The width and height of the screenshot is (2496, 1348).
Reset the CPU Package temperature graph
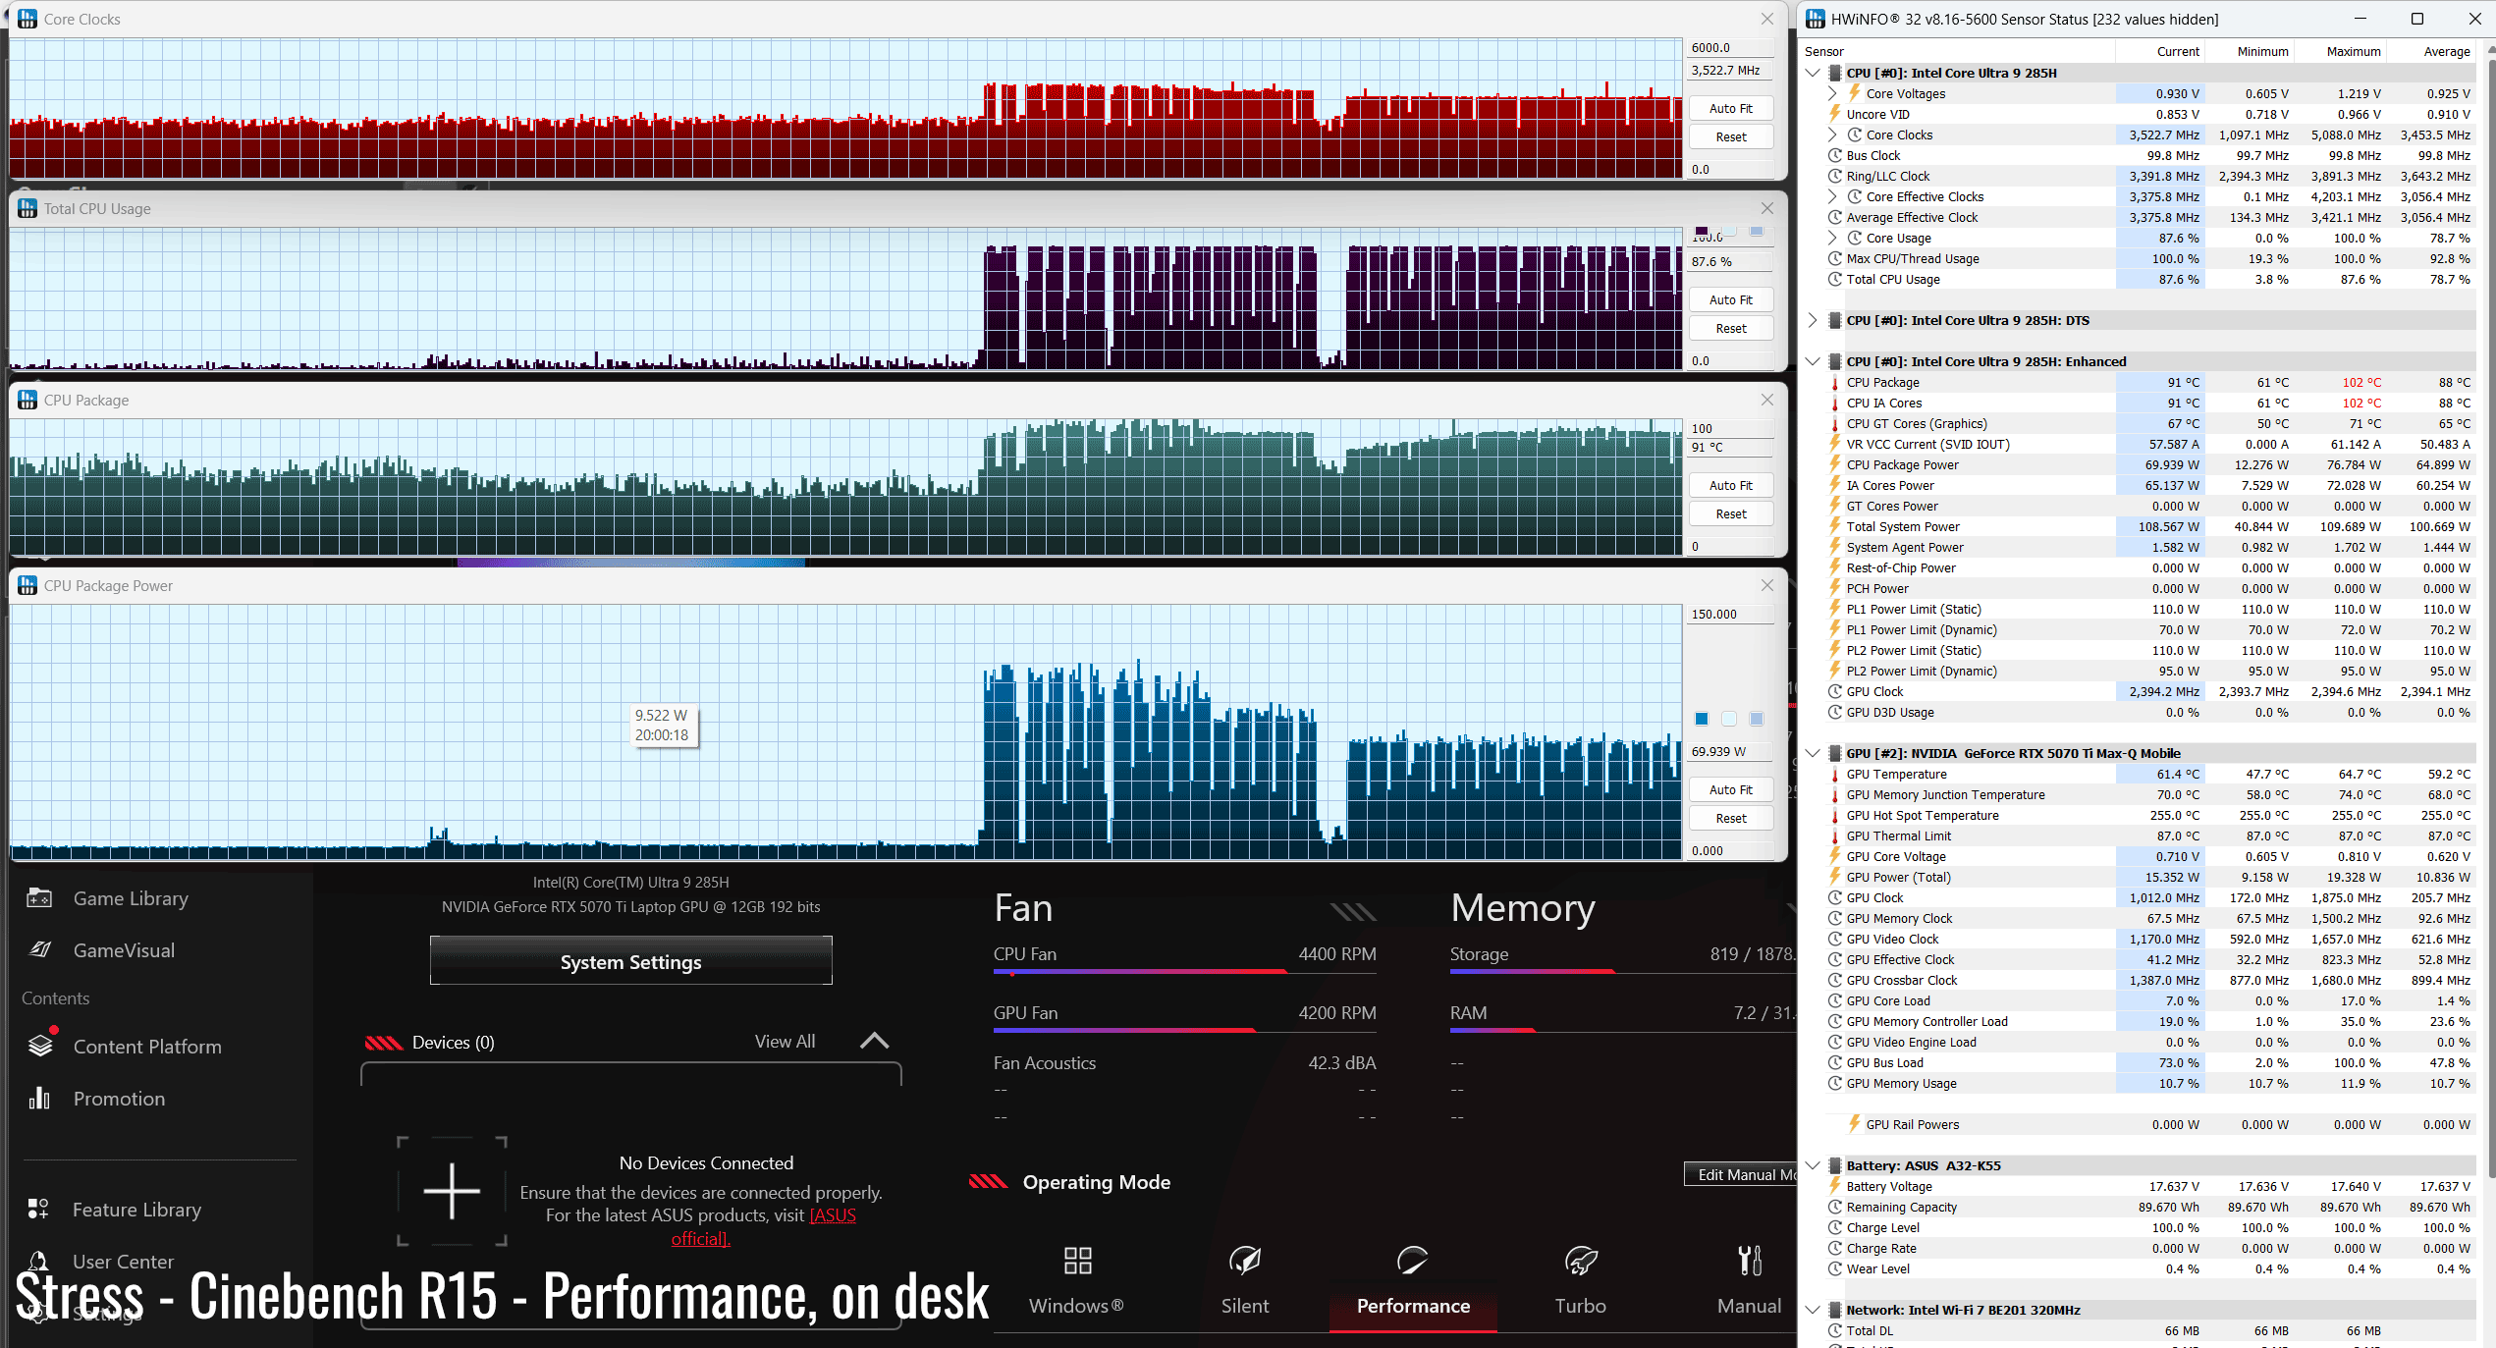pyautogui.click(x=1730, y=513)
